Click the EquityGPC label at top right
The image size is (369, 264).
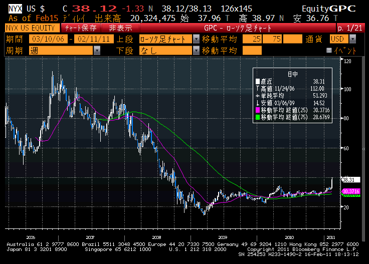(x=329, y=9)
